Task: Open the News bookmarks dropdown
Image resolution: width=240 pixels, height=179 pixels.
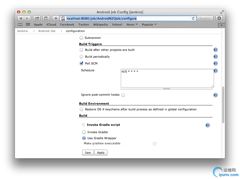Action: [x=132, y=25]
